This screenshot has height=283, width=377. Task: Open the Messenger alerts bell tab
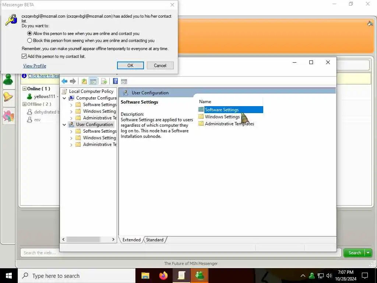(x=8, y=97)
